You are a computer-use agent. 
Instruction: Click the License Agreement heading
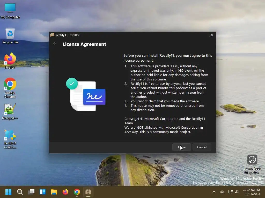click(x=84, y=44)
